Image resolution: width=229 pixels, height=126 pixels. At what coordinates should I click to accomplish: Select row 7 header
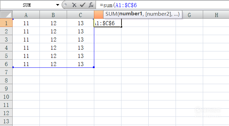click(6, 72)
